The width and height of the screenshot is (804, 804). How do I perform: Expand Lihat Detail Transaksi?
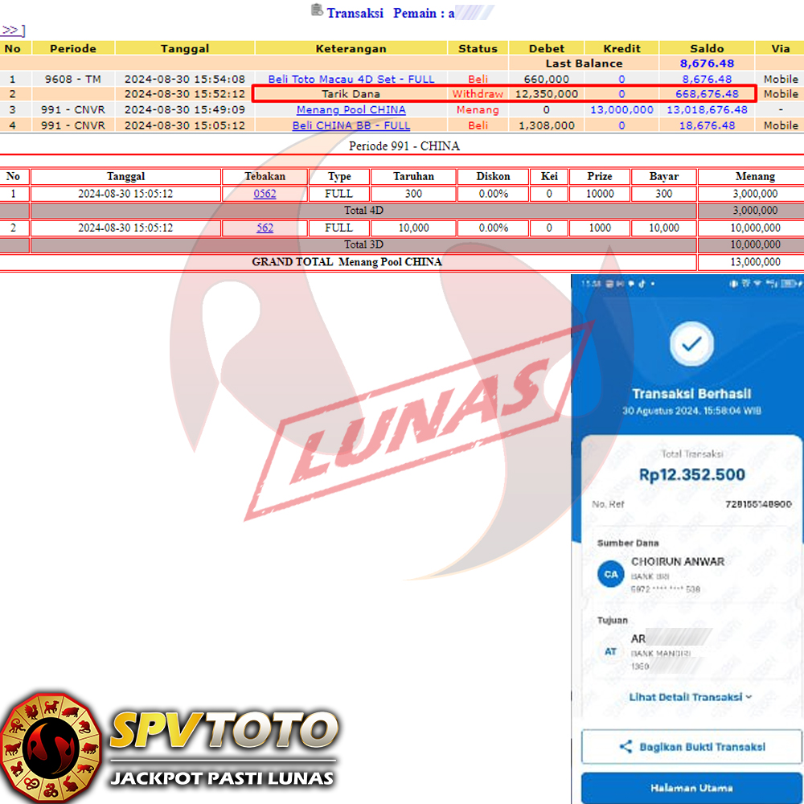tap(690, 697)
